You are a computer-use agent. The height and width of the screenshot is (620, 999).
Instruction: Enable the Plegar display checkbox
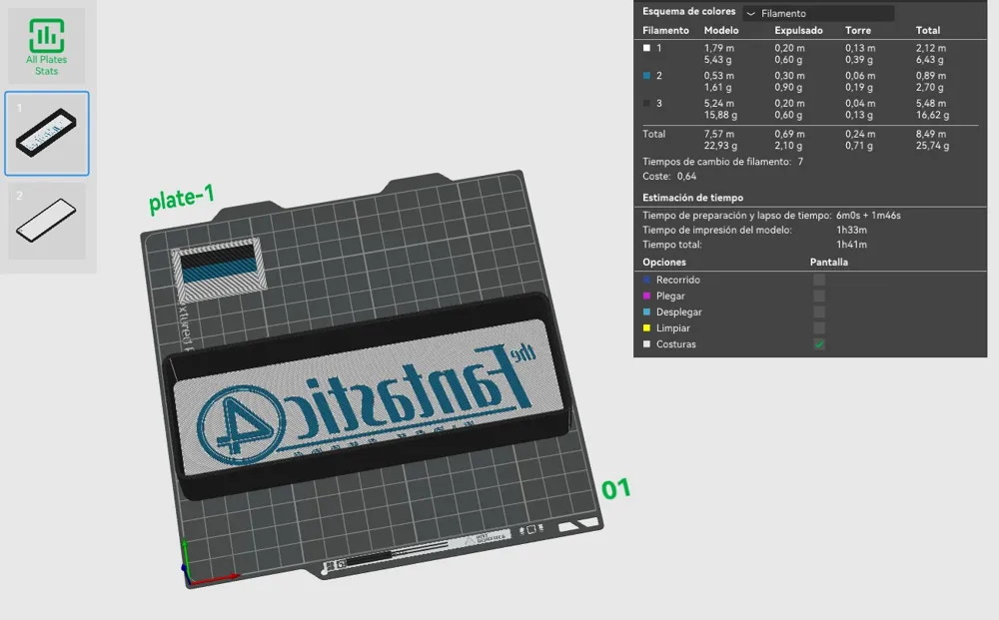point(819,296)
